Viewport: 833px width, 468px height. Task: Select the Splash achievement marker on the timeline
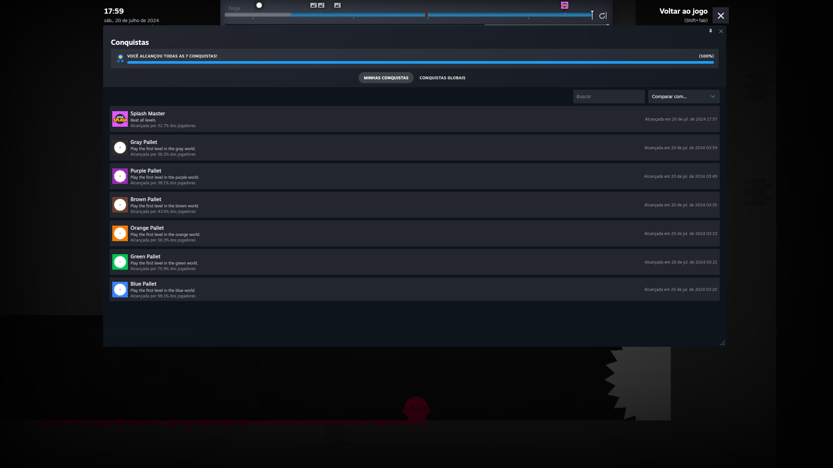click(x=565, y=5)
